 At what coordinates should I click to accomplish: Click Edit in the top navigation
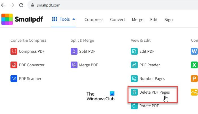(154, 20)
